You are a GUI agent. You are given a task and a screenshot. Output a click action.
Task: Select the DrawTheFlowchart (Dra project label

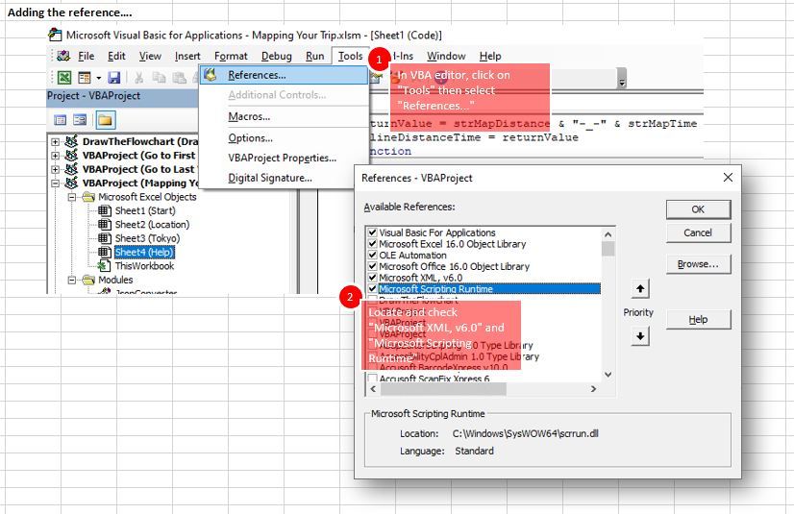[140, 141]
